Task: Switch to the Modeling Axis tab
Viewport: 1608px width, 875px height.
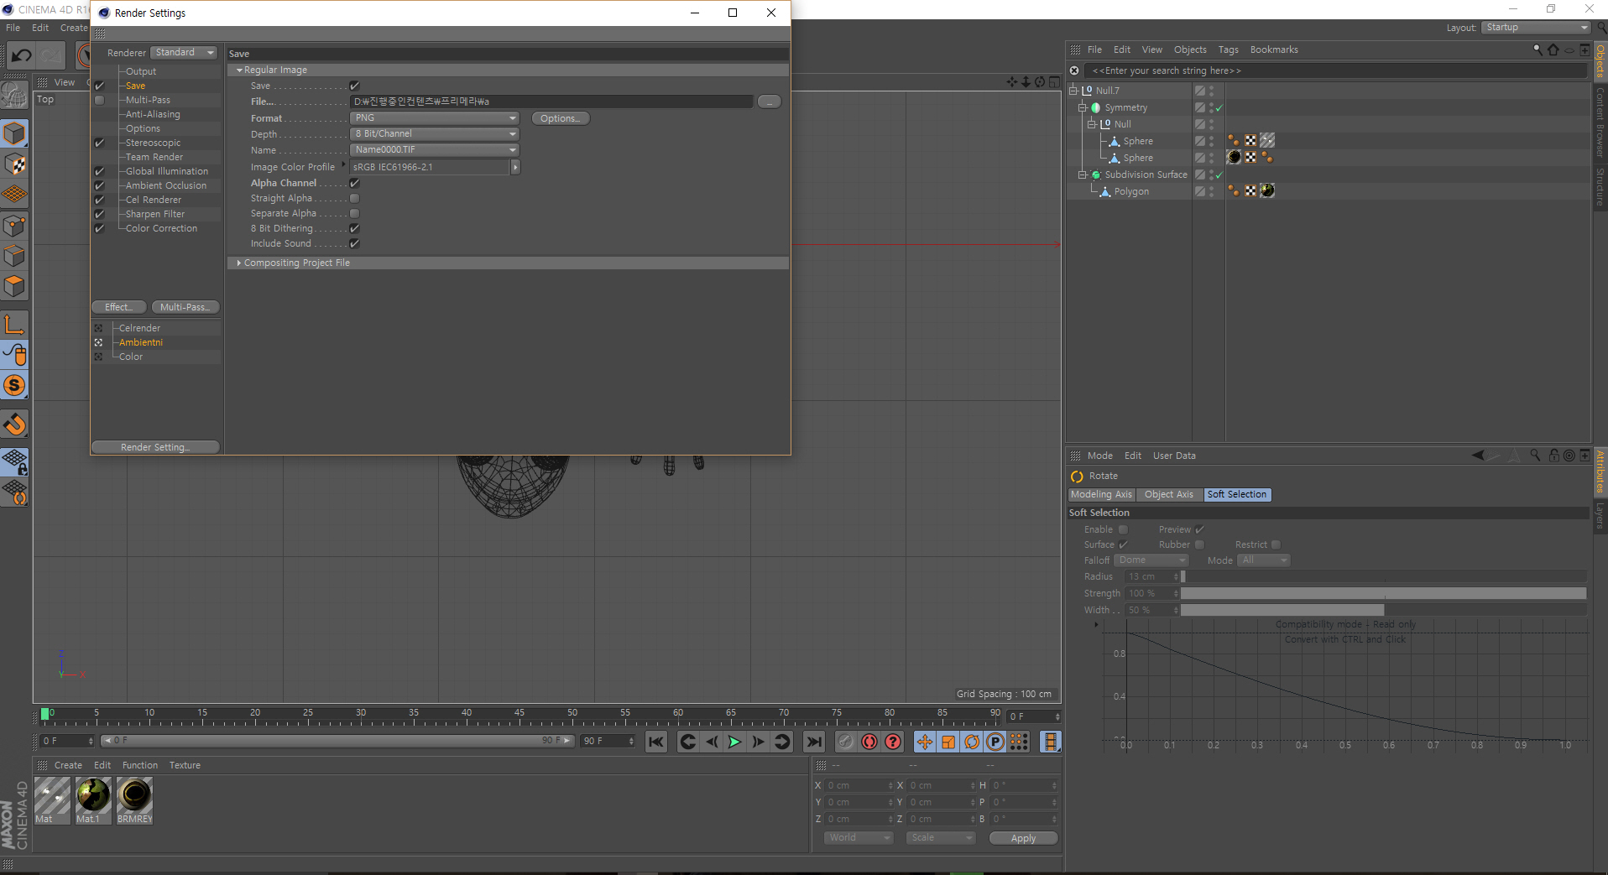Action: (1101, 494)
